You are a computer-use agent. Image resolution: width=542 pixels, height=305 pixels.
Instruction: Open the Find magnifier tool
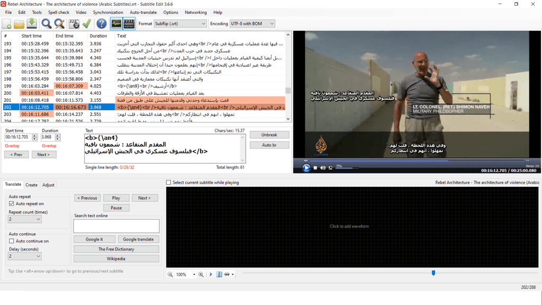coord(47,23)
